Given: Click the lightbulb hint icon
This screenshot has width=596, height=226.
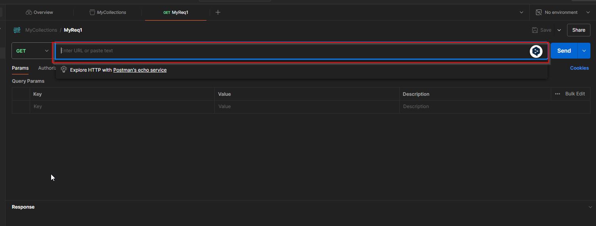Looking at the screenshot, I should [x=64, y=70].
